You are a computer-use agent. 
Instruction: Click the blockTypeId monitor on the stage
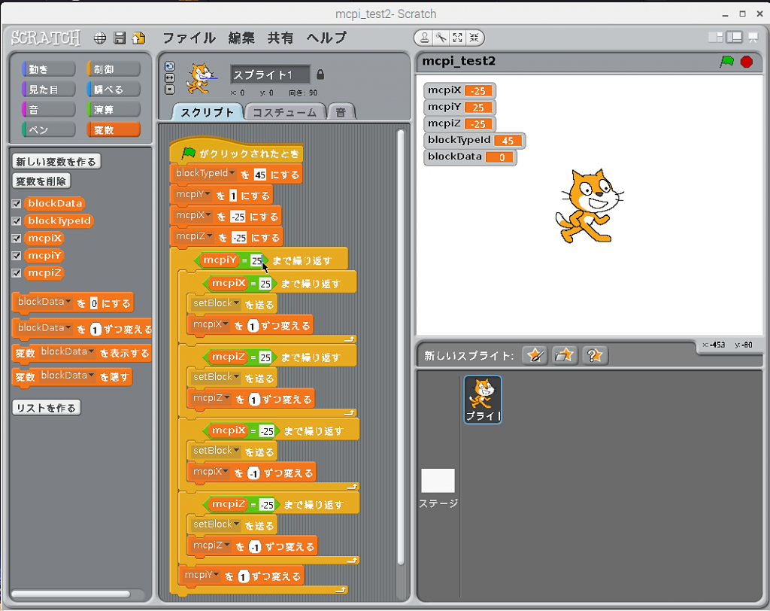point(474,141)
